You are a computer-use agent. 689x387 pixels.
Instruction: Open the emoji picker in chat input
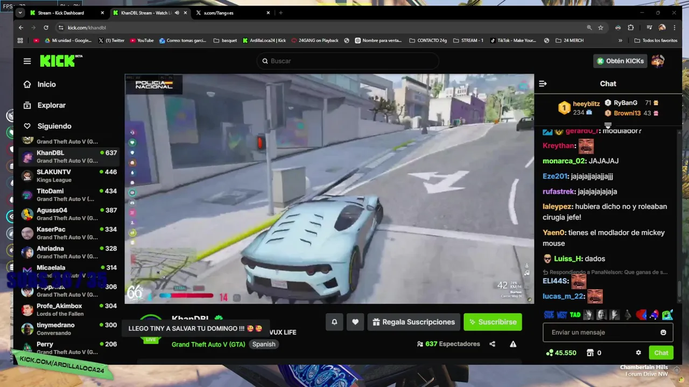(x=663, y=332)
